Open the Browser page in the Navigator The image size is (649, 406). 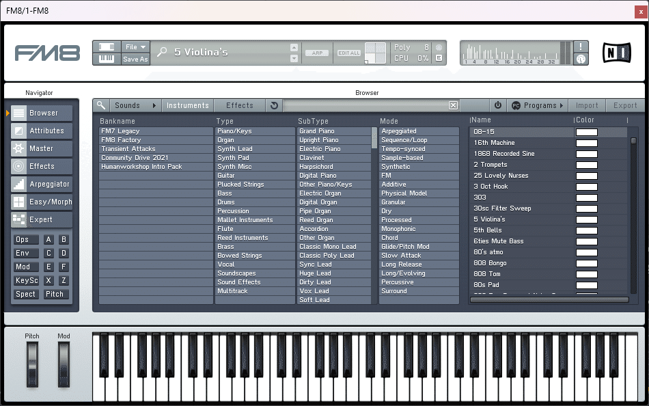tap(42, 113)
